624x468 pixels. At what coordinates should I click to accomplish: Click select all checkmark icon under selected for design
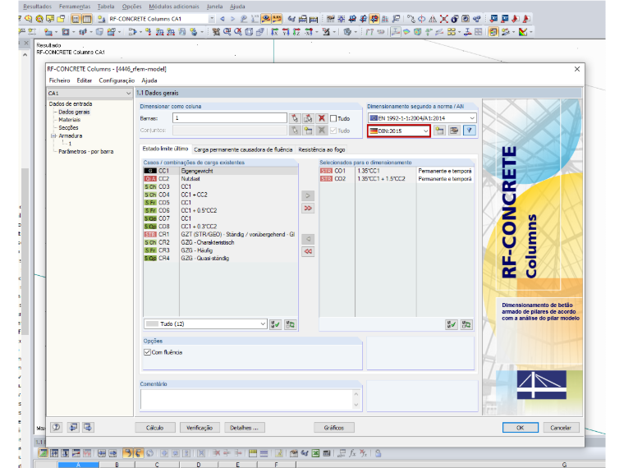pyautogui.click(x=452, y=325)
